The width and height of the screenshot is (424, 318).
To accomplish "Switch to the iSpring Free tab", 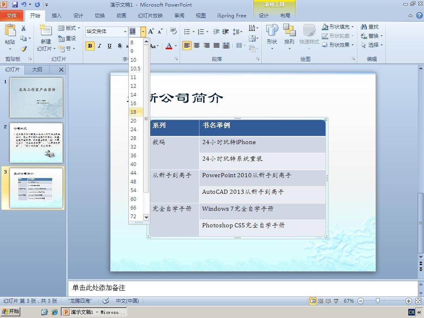I will click(x=232, y=15).
